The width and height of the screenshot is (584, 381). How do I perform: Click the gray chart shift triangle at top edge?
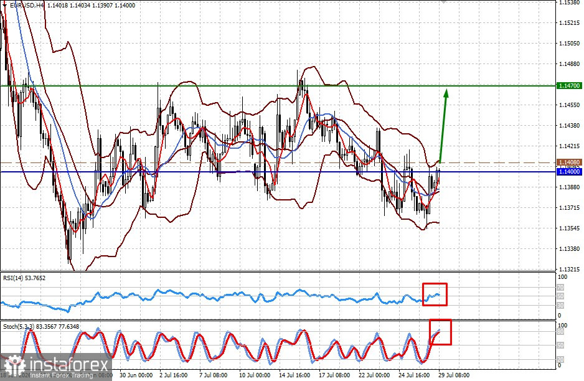click(443, 1)
